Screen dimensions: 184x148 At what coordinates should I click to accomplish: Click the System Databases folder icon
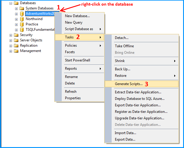[22, 8]
